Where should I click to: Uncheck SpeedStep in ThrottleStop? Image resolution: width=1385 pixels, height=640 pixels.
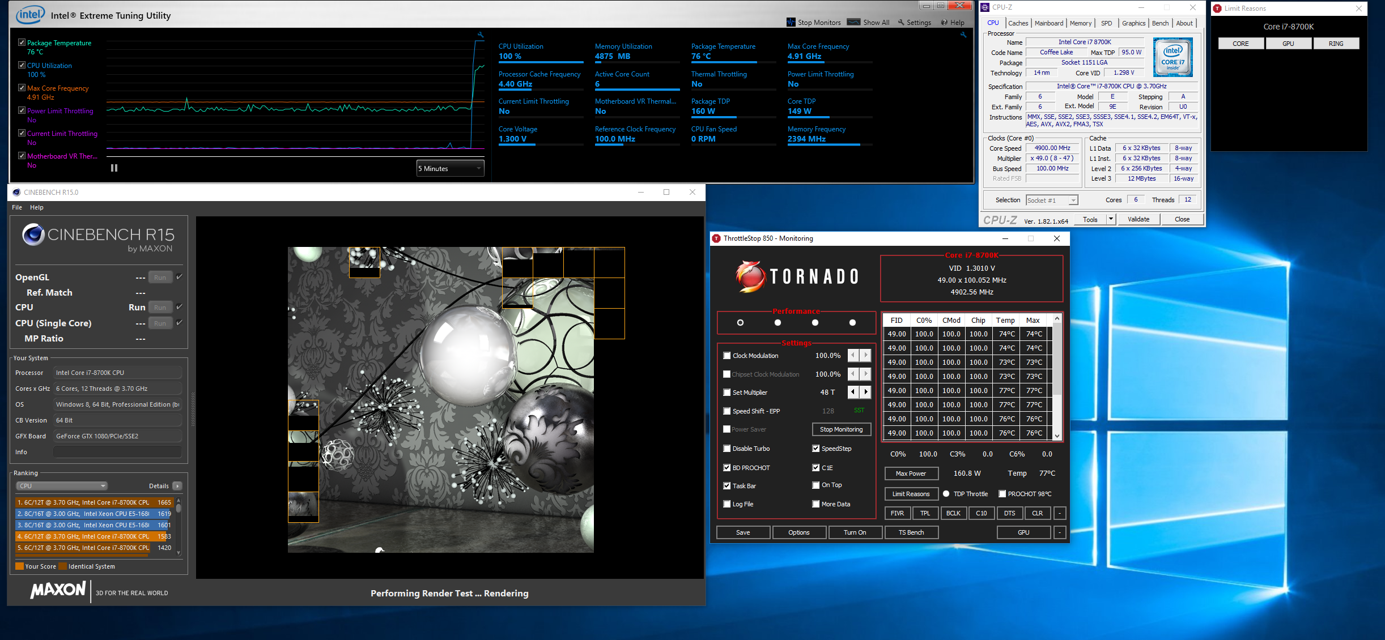[x=815, y=449]
